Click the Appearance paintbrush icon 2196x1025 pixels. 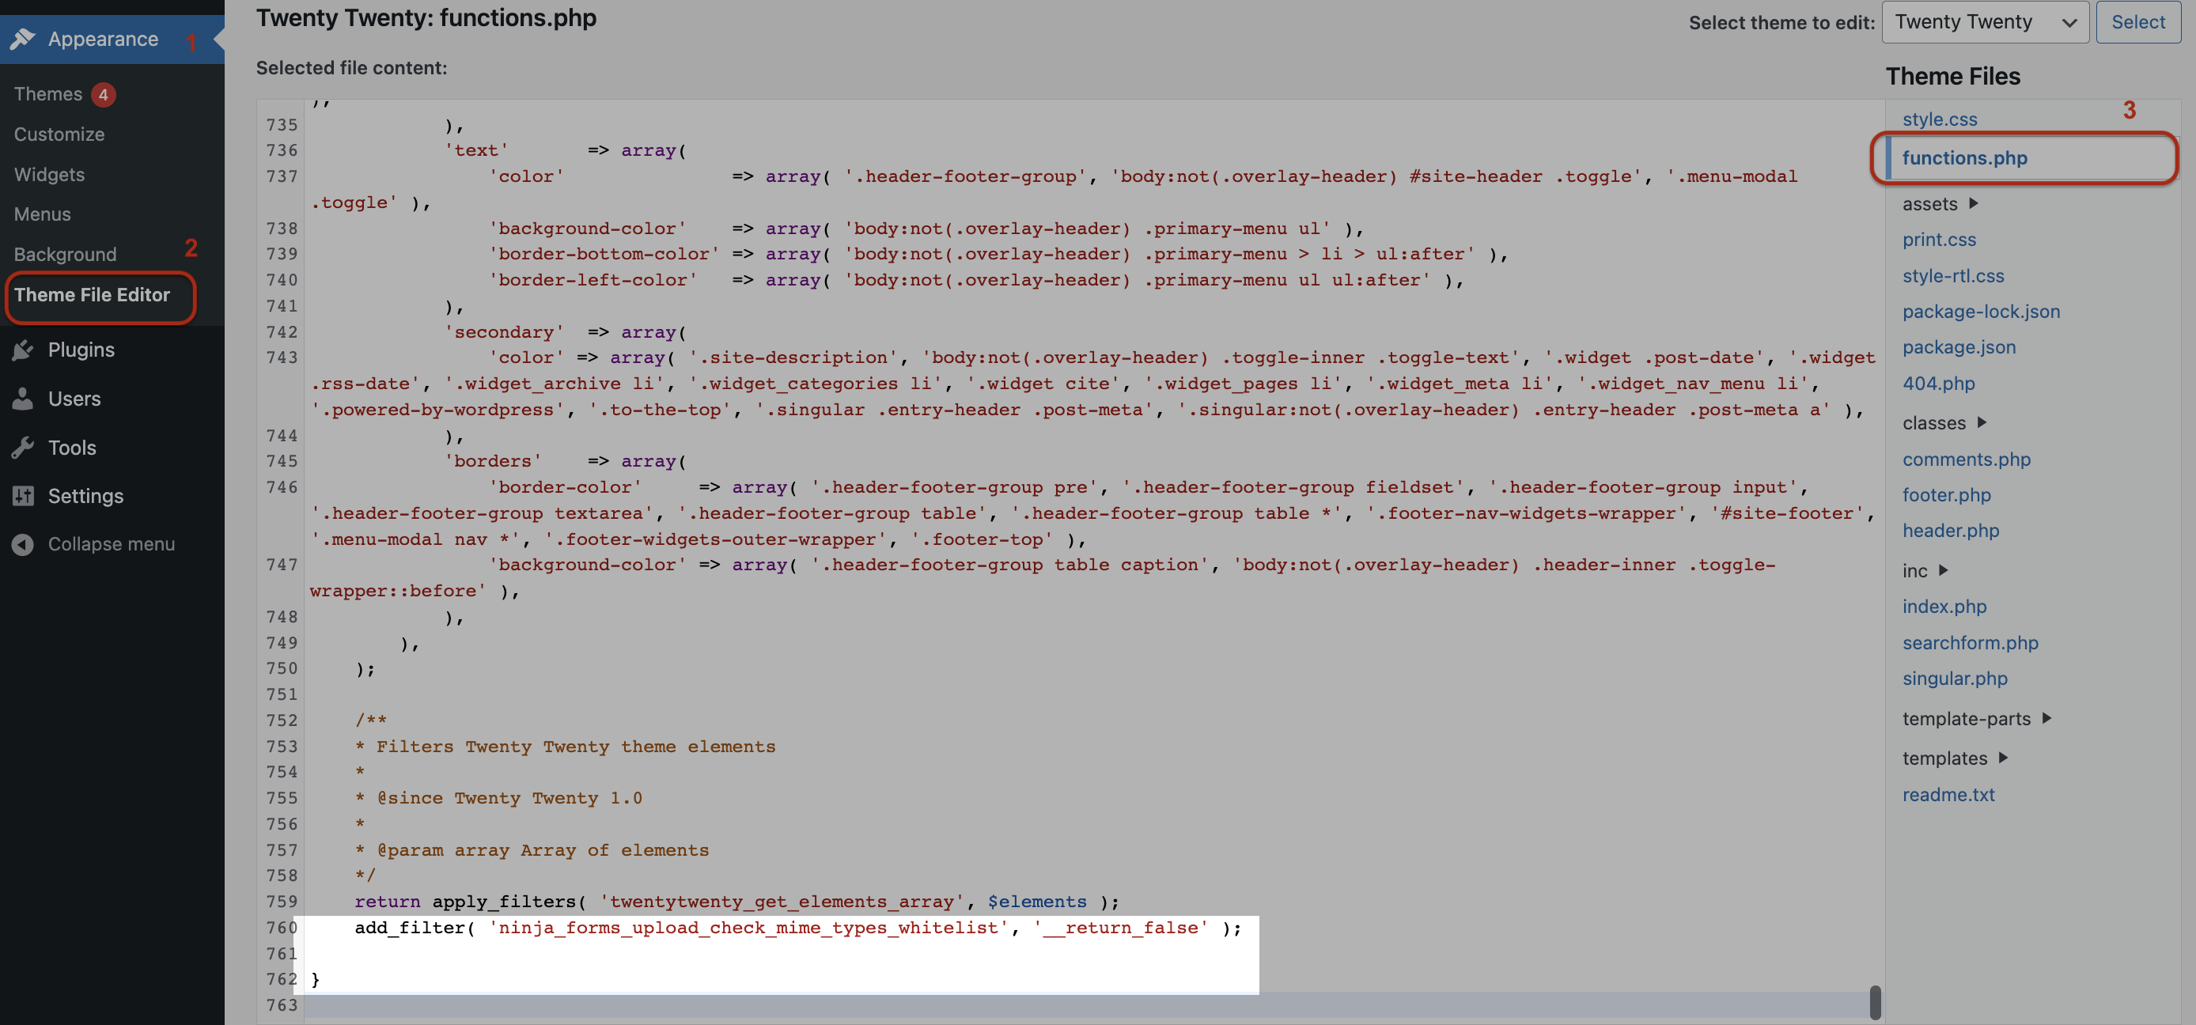(23, 38)
